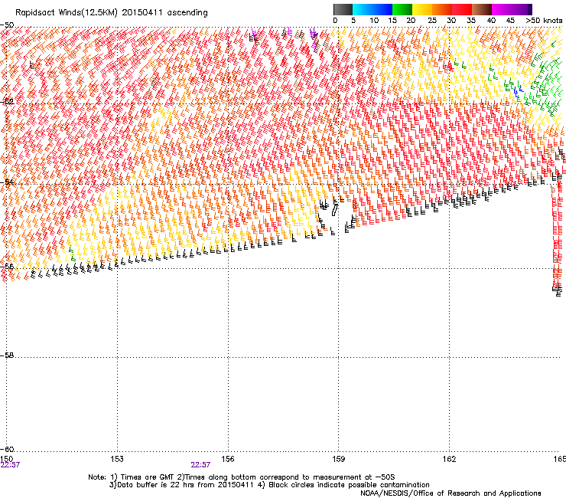Viewport: 566px width, 498px height.
Task: Click the '-58' latitude axis label
Action: click(x=7, y=355)
